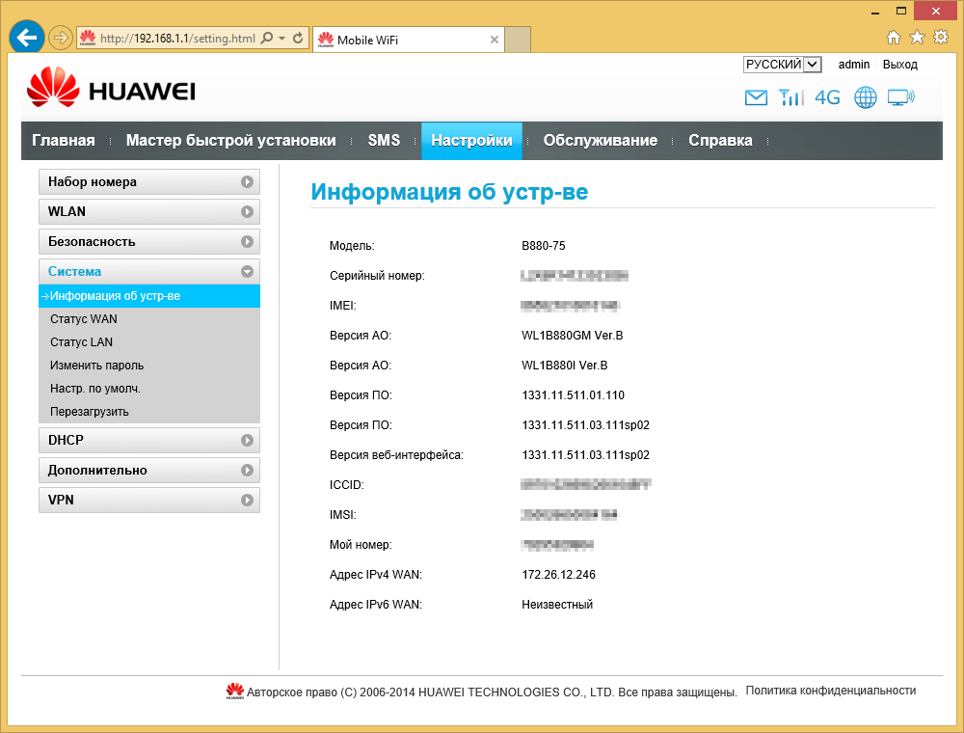
Task: Click the search magnifier in address bar
Action: click(x=266, y=39)
